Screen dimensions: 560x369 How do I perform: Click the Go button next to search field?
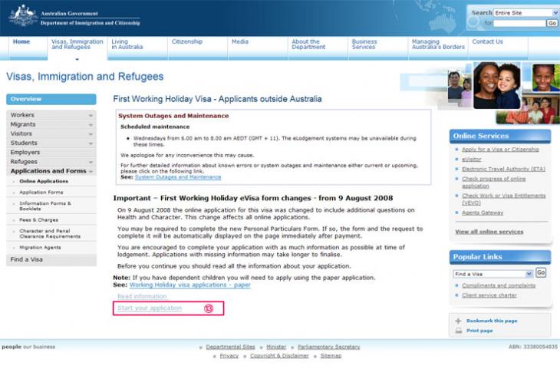coord(552,23)
